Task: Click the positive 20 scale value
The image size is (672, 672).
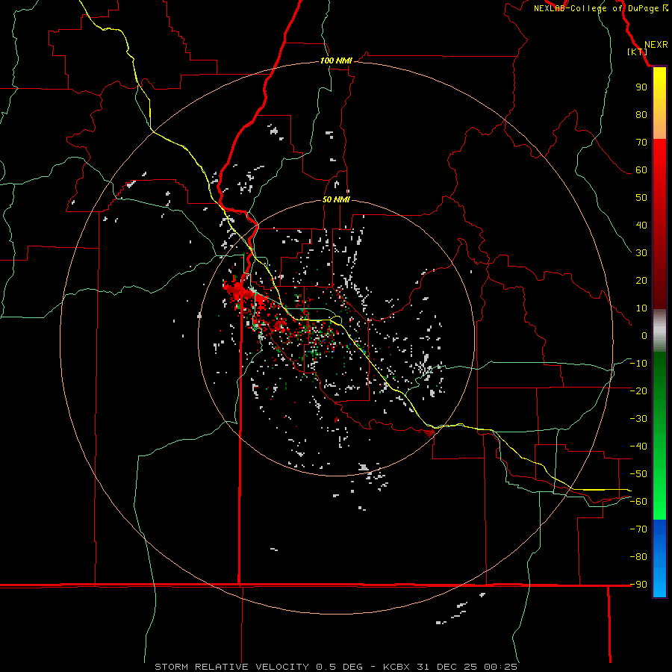Action: click(x=641, y=281)
